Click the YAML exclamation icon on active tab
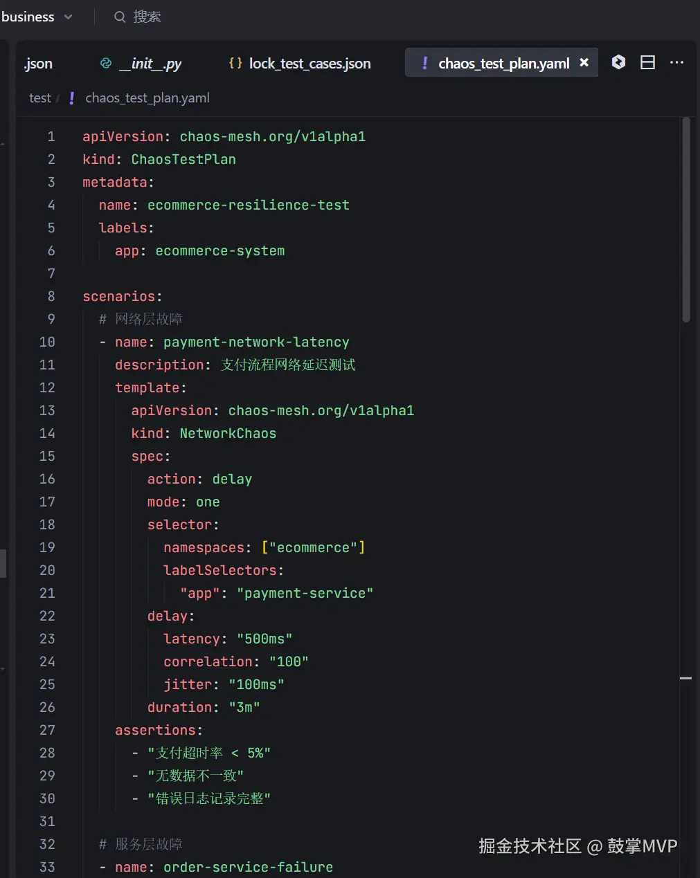Screen dimensions: 700x878 (x=424, y=64)
